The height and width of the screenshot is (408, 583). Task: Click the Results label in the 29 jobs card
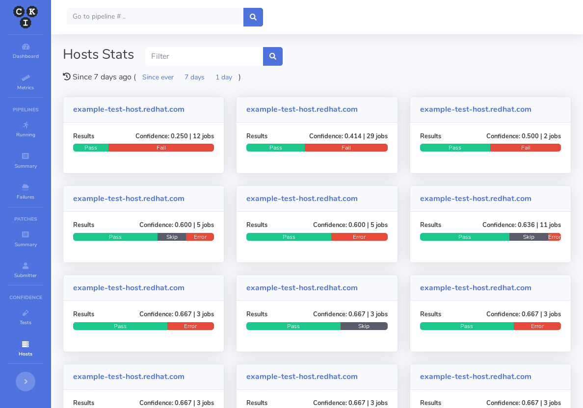click(x=257, y=136)
